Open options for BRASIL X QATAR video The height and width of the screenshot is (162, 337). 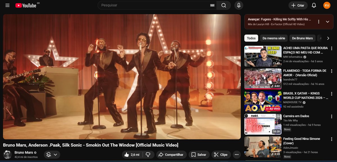(x=332, y=94)
